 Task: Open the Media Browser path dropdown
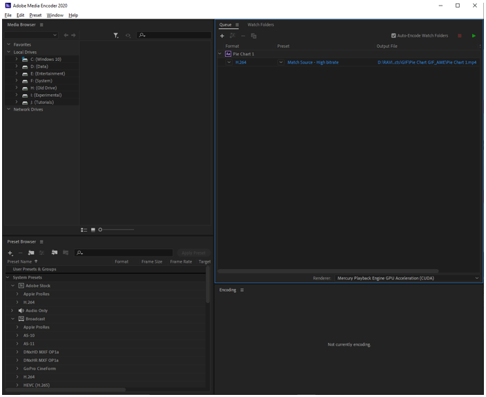[x=31, y=35]
